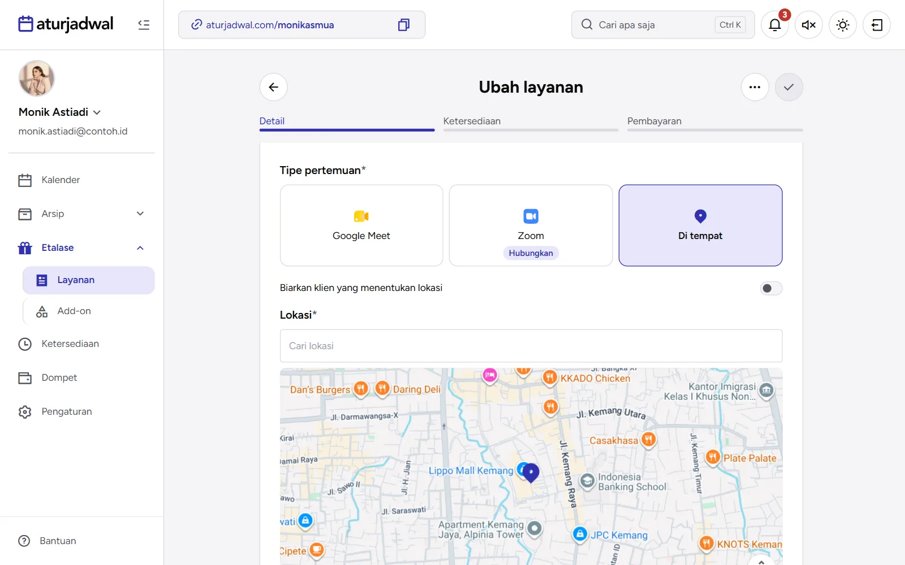Click Daring Deli restaurant marker
Image resolution: width=905 pixels, height=565 pixels.
[x=382, y=389]
